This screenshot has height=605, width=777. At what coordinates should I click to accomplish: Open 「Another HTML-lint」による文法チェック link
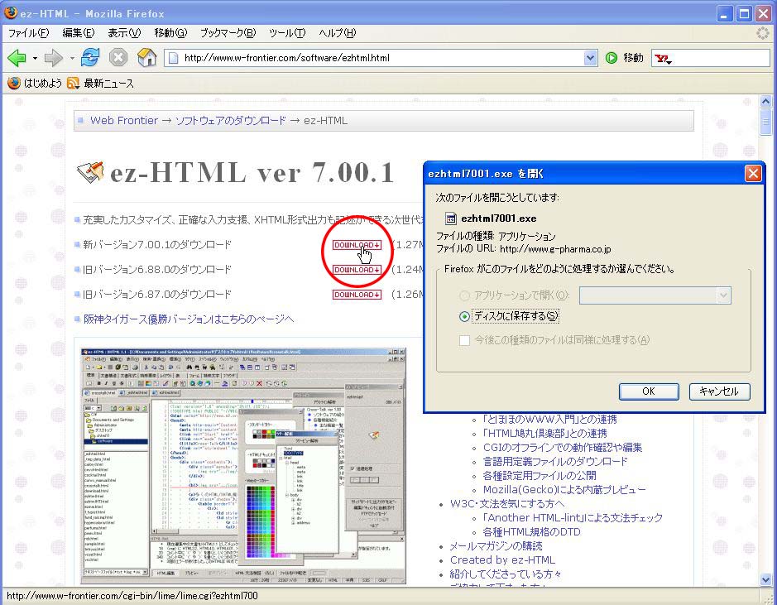tap(573, 518)
